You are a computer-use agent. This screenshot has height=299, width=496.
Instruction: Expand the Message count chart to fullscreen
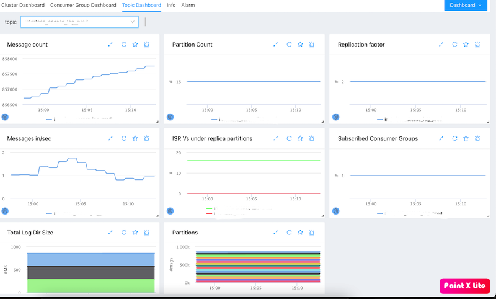110,45
